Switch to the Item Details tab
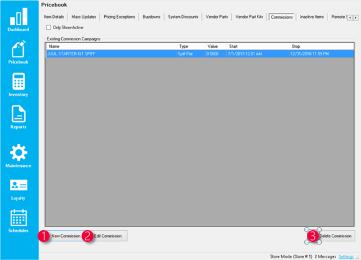 click(54, 17)
